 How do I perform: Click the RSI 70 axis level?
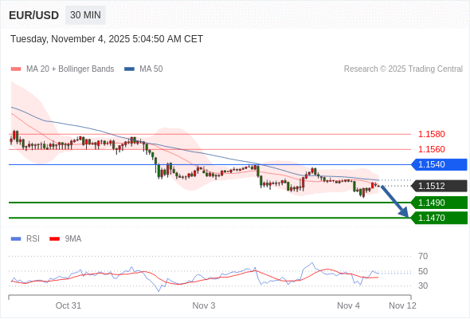point(423,256)
